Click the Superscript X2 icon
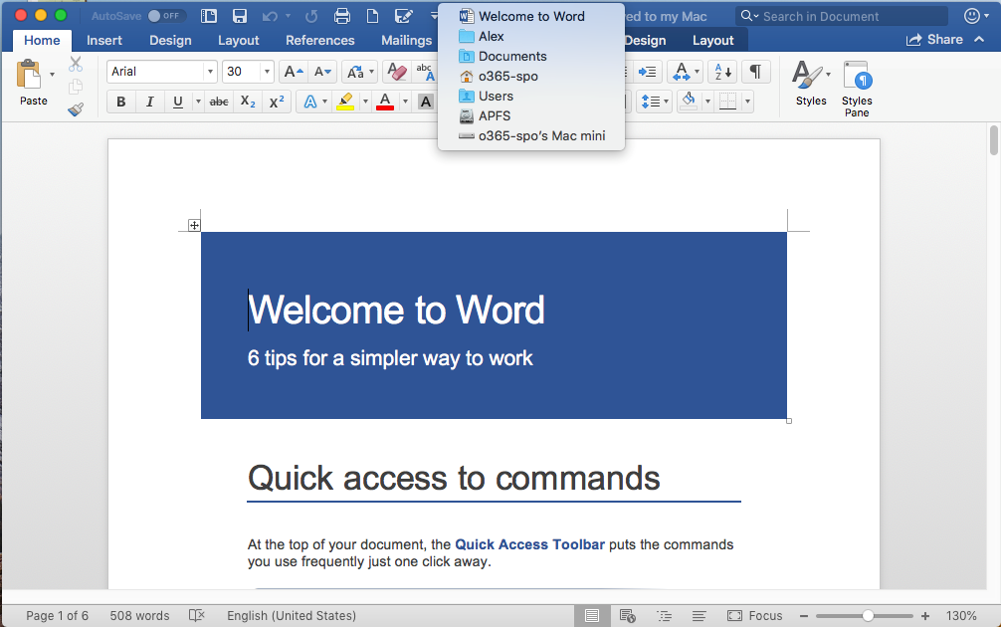 277,102
